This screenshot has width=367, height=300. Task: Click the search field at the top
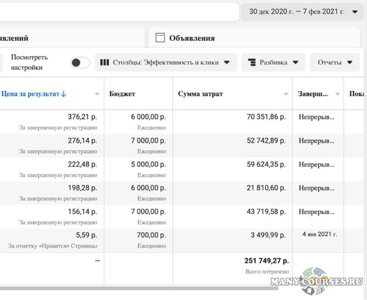tap(117, 12)
